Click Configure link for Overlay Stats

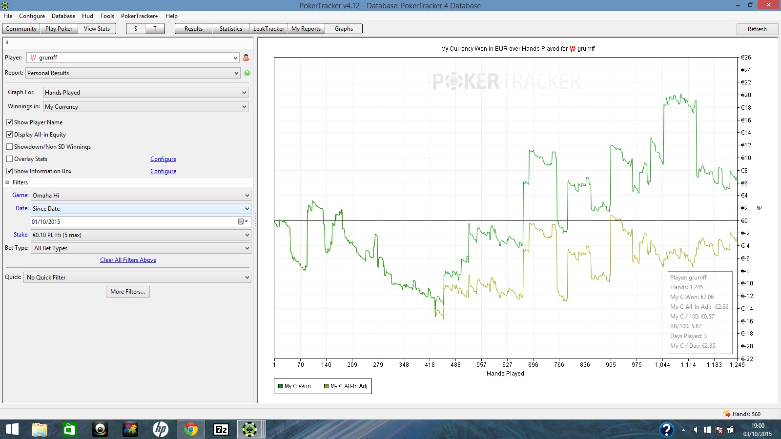click(163, 159)
